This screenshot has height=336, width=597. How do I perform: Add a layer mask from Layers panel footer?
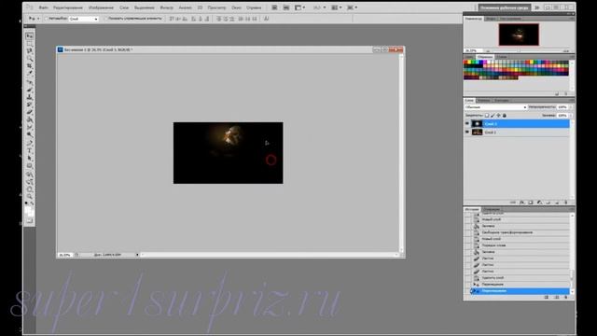click(531, 203)
